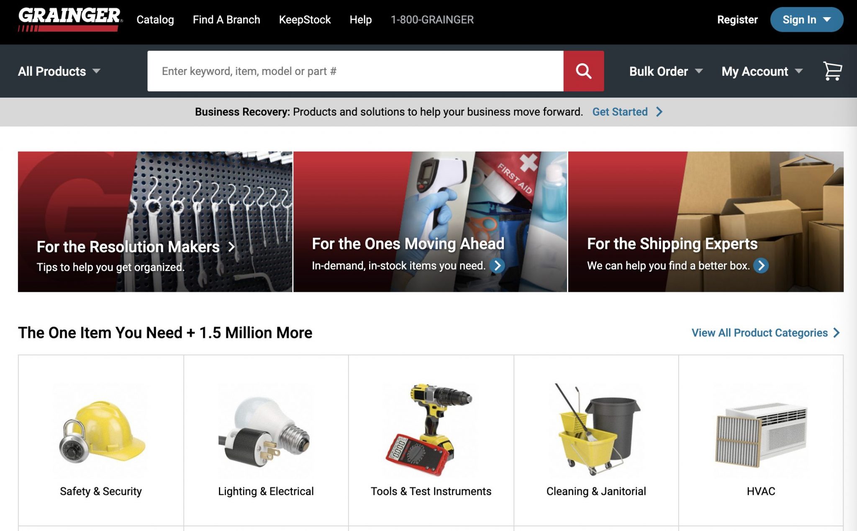
Task: Focus the keyword search input field
Action: [355, 71]
